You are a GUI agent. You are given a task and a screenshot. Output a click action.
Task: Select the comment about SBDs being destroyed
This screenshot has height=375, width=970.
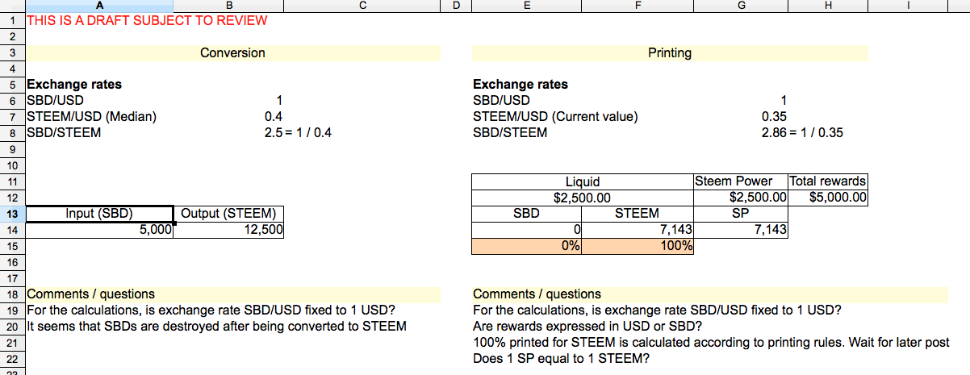[x=217, y=326]
